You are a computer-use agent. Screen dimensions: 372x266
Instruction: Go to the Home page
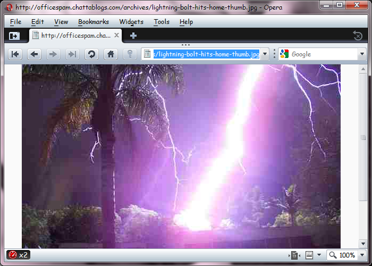point(111,54)
